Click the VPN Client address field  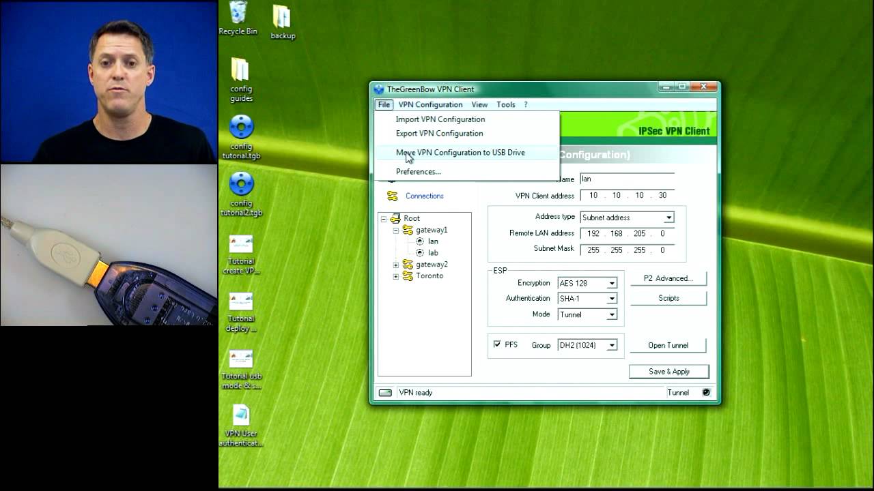[627, 196]
